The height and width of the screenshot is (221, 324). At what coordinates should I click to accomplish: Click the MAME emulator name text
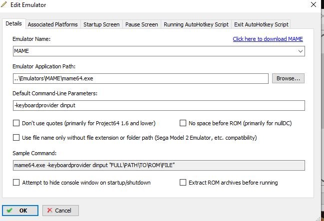click(21, 51)
